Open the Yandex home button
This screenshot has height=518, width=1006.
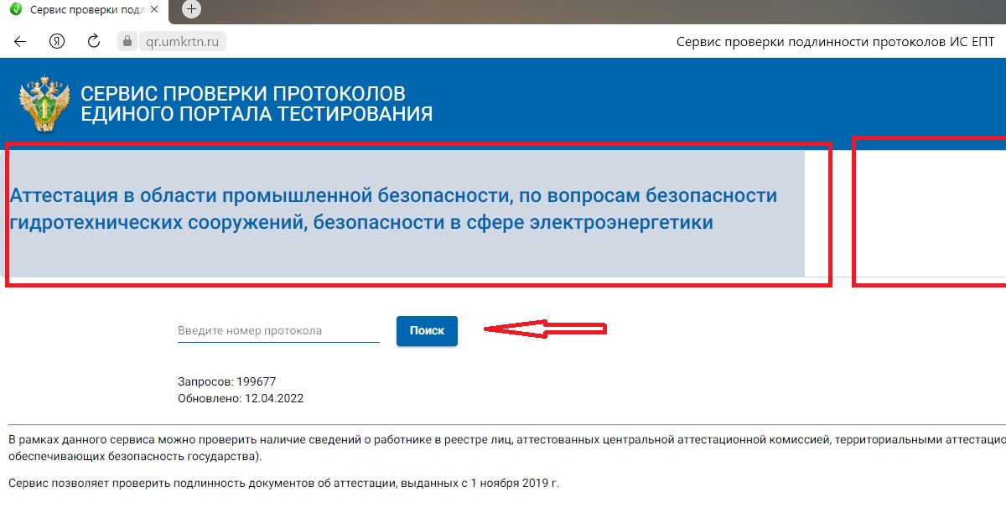57,41
